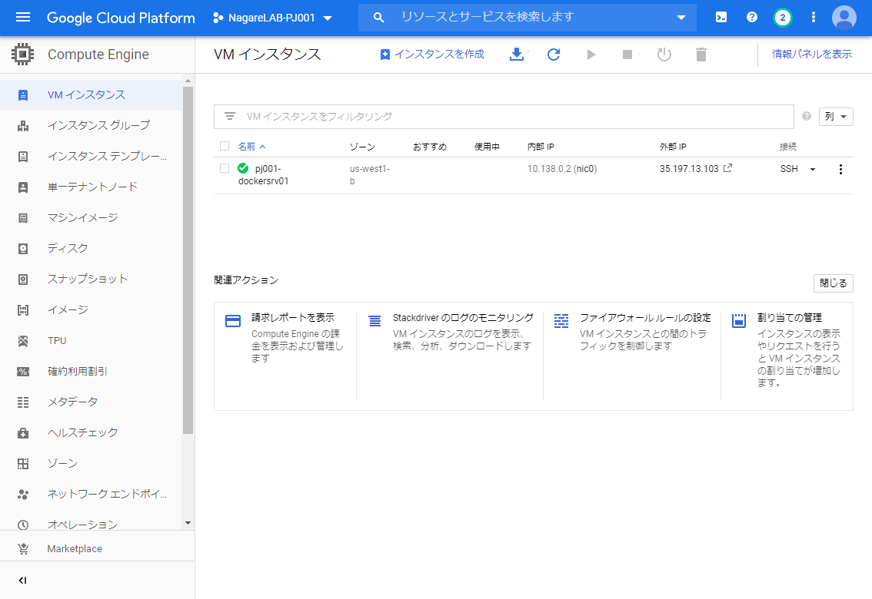Start the selected instance with play icon
This screenshot has width=872, height=599.
[x=591, y=55]
